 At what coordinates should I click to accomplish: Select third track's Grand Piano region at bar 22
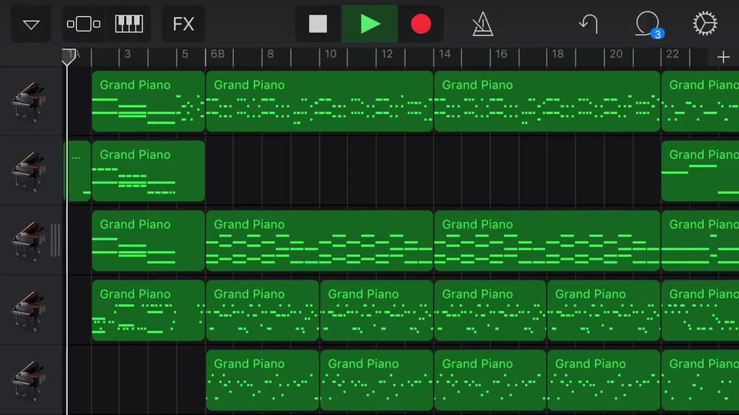pyautogui.click(x=701, y=241)
